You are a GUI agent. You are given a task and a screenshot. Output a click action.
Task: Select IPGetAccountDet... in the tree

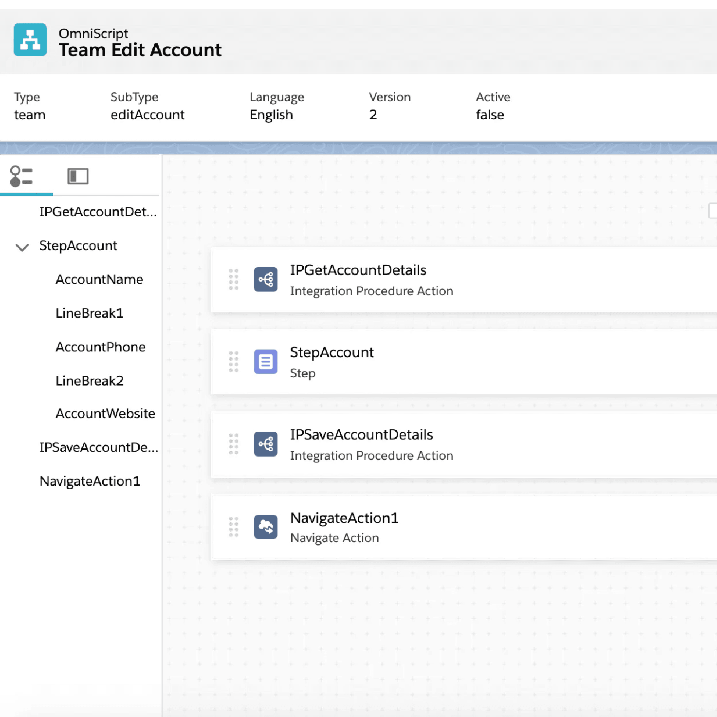98,212
